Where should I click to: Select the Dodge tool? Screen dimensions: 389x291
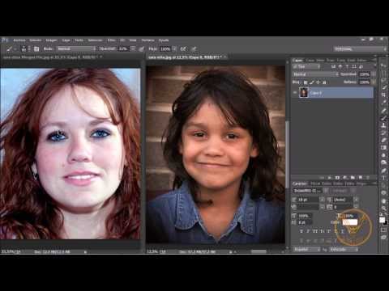click(383, 162)
